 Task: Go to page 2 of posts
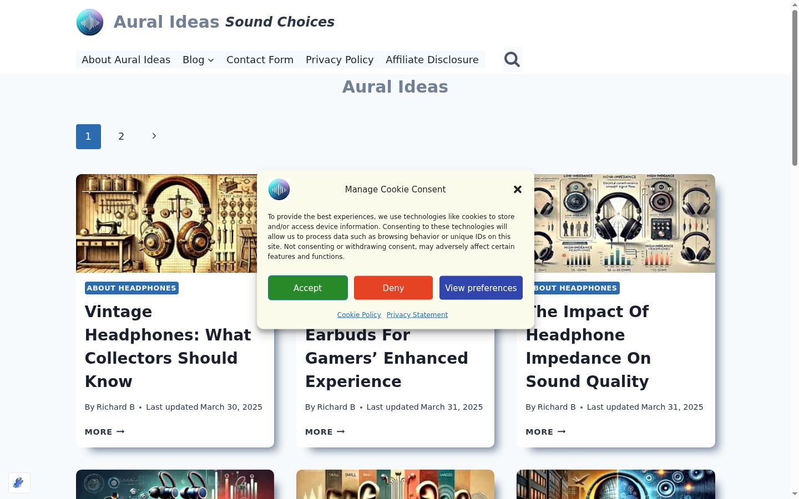click(121, 136)
